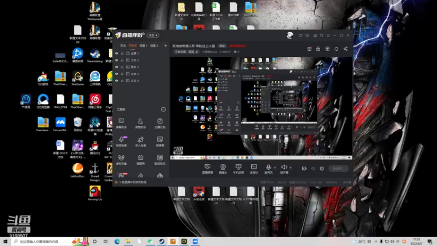Start 视频连麦 from the toolbox
The width and height of the screenshot is (437, 246).
121,142
